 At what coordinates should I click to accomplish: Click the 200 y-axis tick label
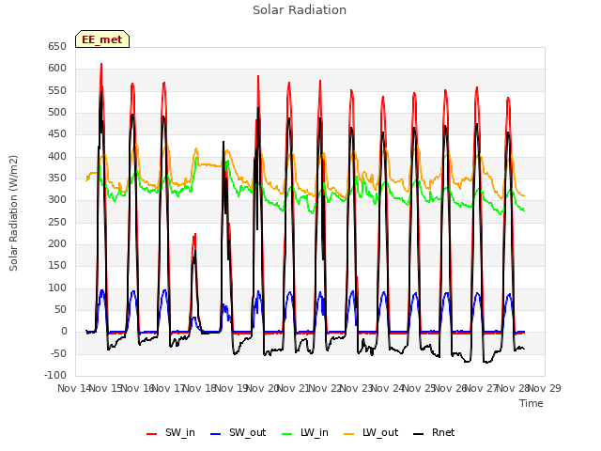tap(57, 244)
